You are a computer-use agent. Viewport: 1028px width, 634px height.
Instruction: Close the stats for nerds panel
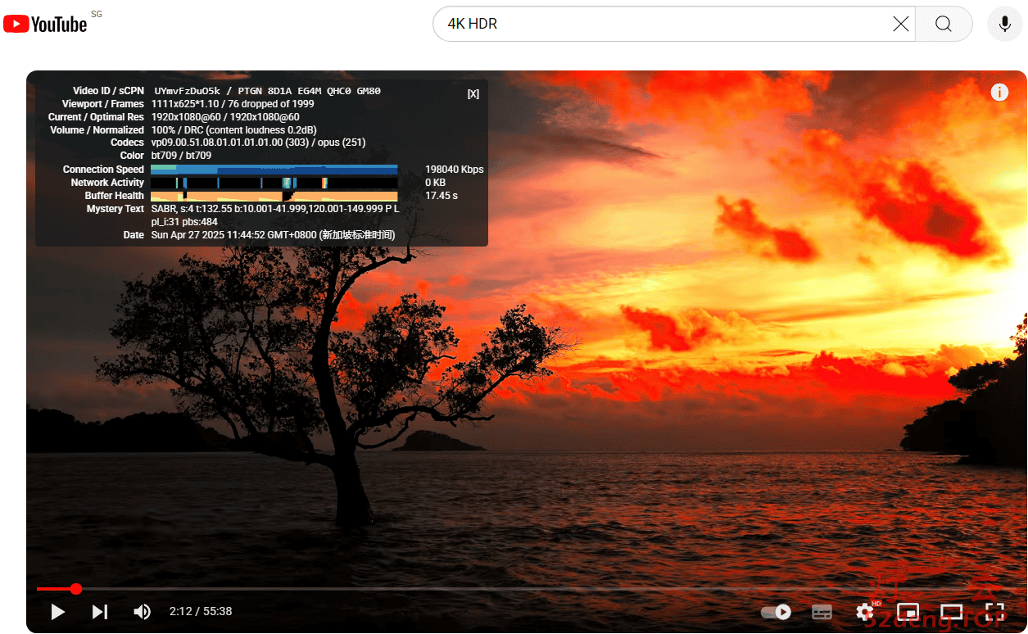coord(473,94)
